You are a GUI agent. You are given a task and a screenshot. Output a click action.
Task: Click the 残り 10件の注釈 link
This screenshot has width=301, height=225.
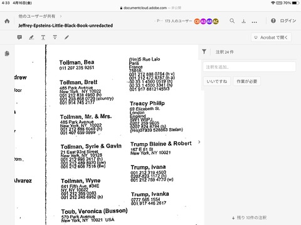249,217
